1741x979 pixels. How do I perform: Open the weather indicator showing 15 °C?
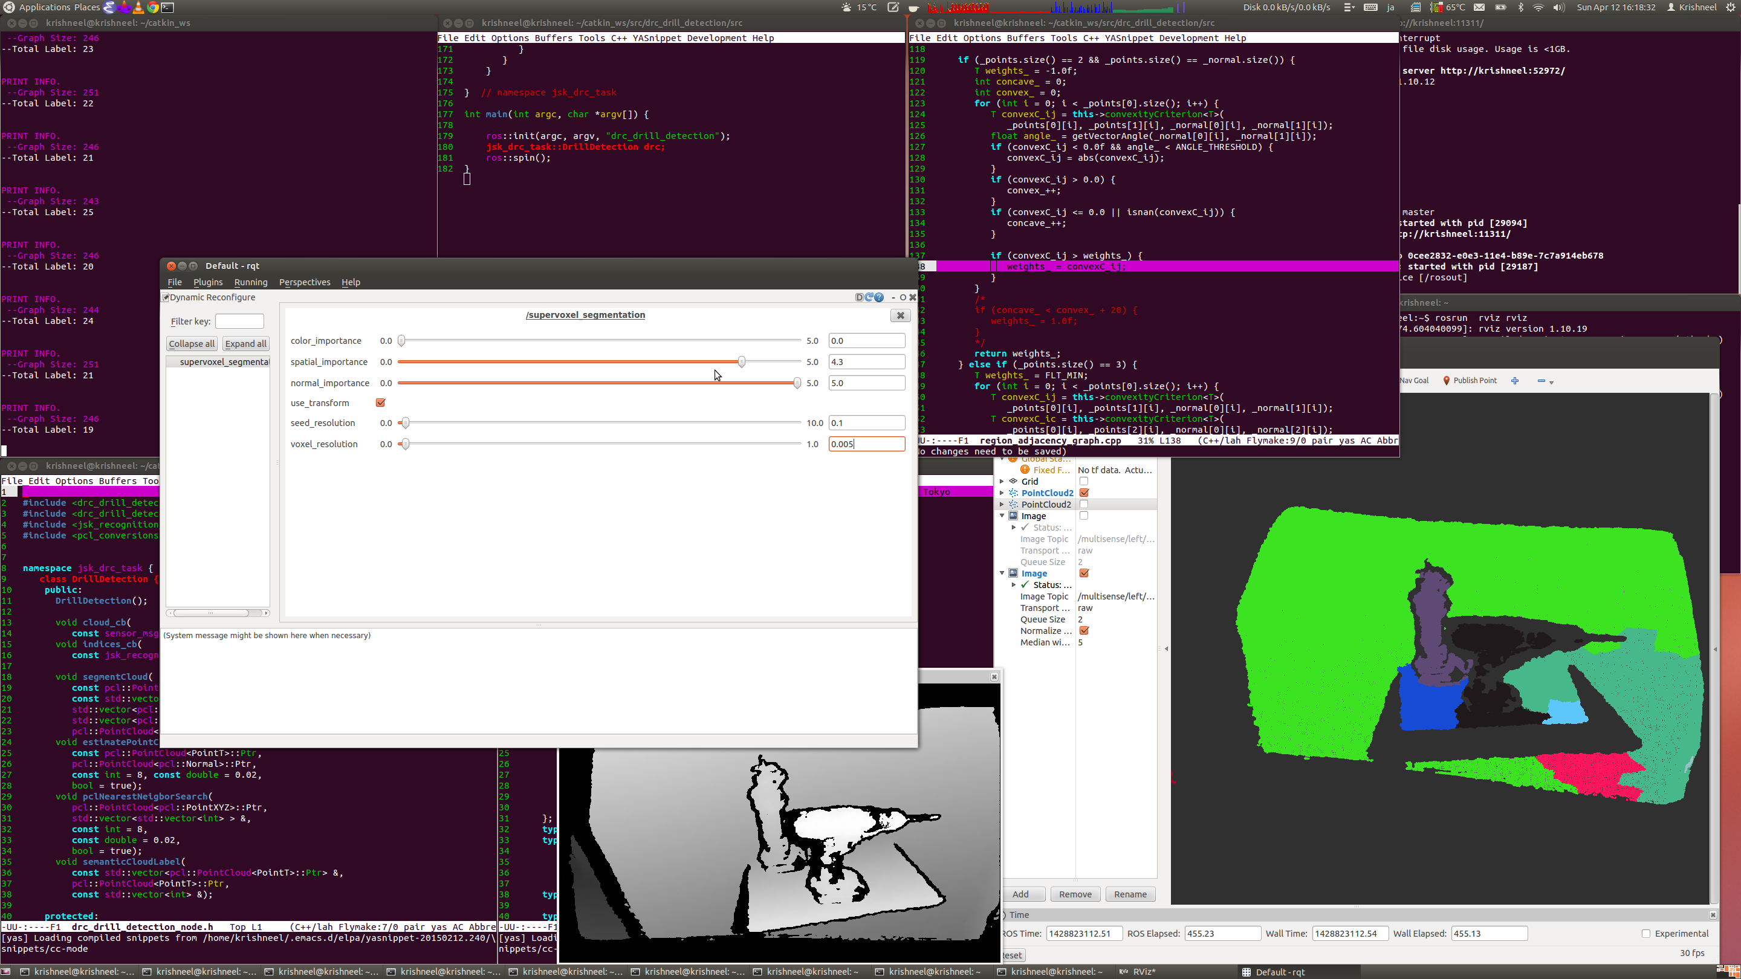tap(859, 7)
